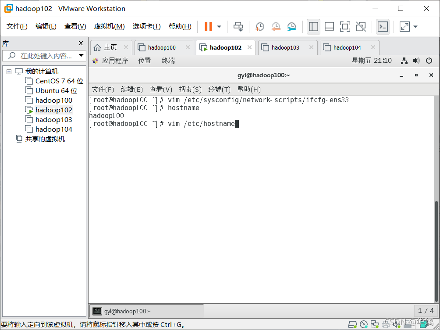Collapse the 我的计算机 tree node
Viewport: 440px width, 330px height.
[9, 72]
